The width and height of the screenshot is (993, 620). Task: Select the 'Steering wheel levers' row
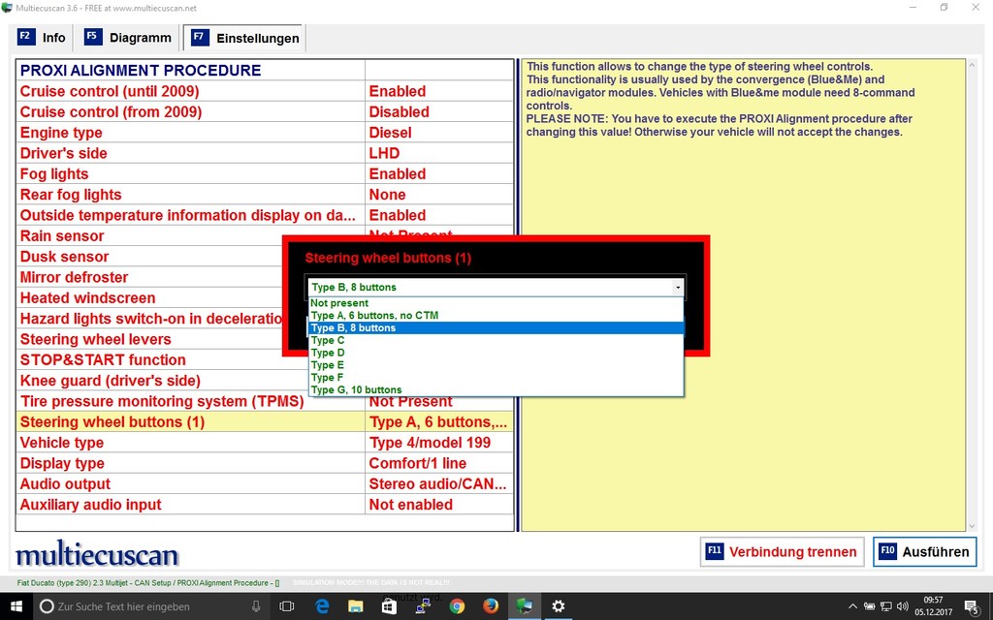[x=149, y=339]
